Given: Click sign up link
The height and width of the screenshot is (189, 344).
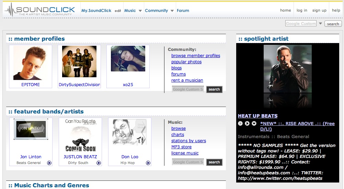Looking at the screenshot, I should pyautogui.click(x=319, y=10).
